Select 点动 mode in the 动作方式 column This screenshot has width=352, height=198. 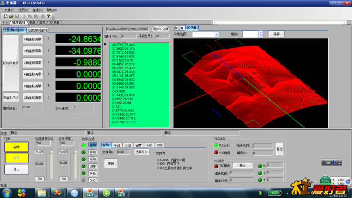[93, 159]
